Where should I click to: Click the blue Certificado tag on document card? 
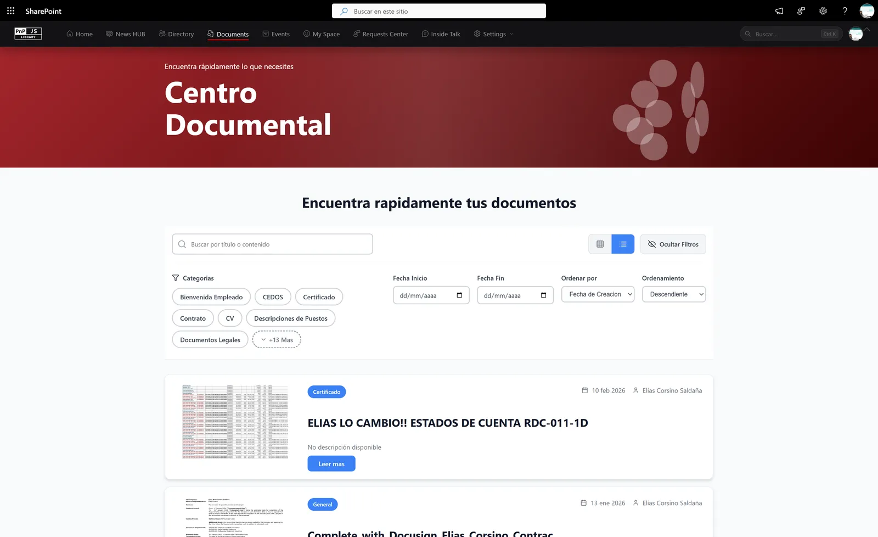coord(327,392)
